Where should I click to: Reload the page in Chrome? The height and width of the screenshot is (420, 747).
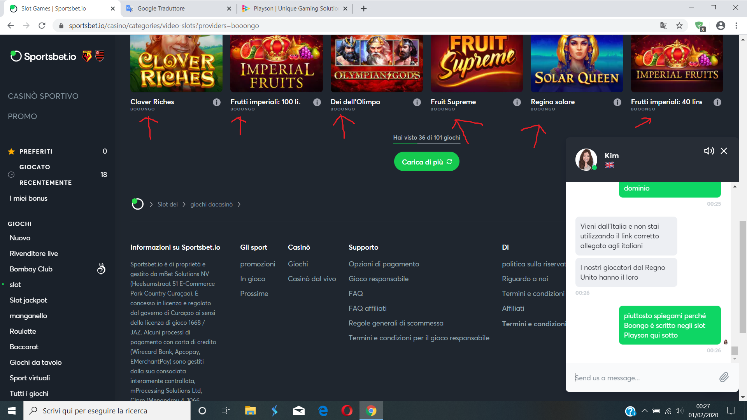coord(42,26)
